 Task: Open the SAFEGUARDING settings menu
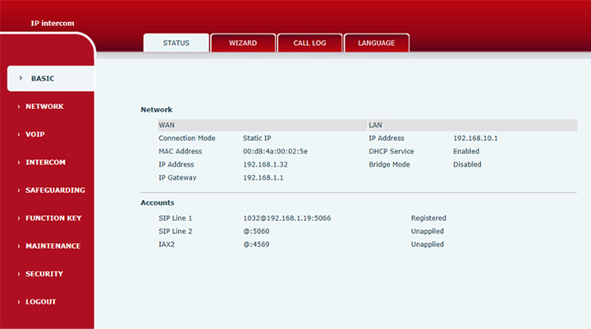[55, 190]
